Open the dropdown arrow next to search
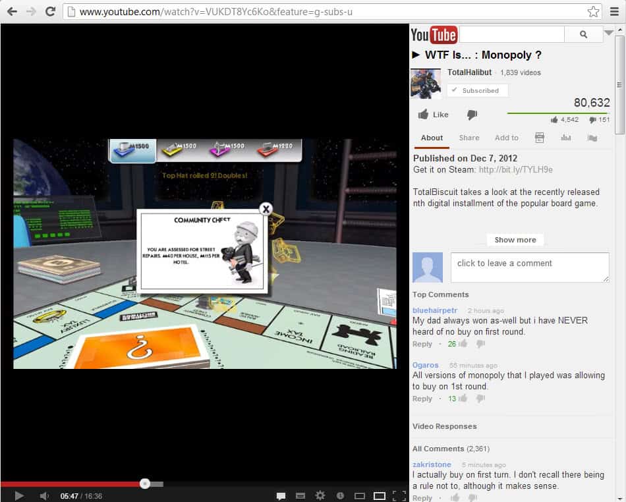The width and height of the screenshot is (626, 502). point(608,33)
